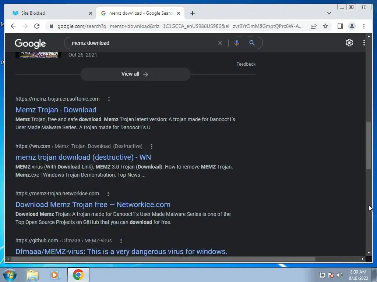Open options for the softonic.com result
The height and width of the screenshot is (282, 377).
[109, 99]
